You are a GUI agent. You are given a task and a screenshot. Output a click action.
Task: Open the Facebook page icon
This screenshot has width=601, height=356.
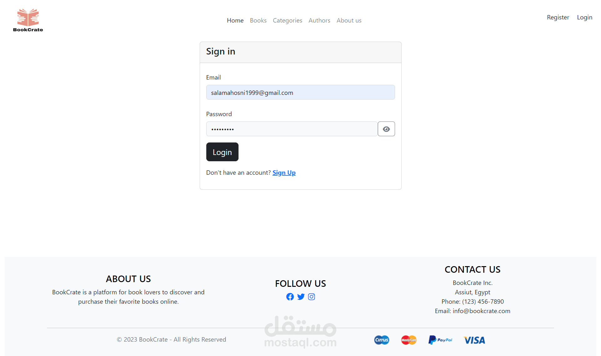coord(290,297)
